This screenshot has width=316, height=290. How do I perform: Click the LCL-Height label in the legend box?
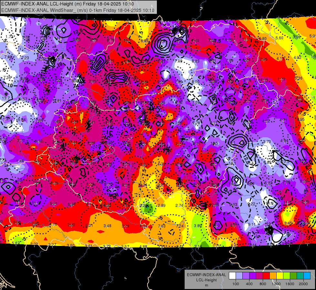click(x=207, y=280)
